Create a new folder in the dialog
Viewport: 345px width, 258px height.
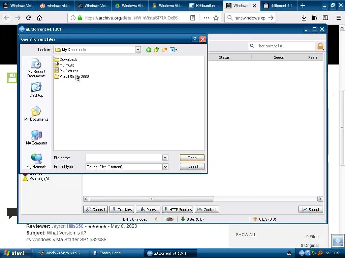pyautogui.click(x=164, y=50)
